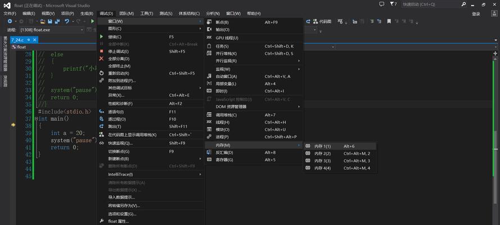Expand the 其他调试目标 submenu
This screenshot has width=500, height=225.
pyautogui.click(x=150, y=88)
